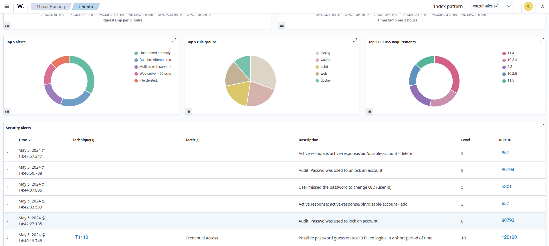Click the sshd legend color dot

(x=317, y=67)
